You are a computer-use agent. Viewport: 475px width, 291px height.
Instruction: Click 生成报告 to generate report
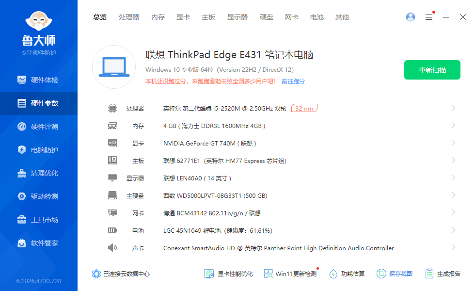click(x=443, y=274)
